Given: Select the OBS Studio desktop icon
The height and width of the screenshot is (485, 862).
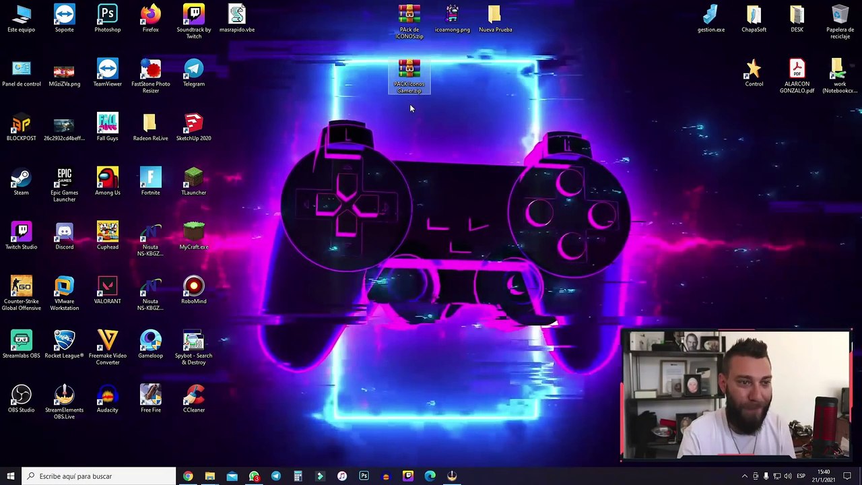Looking at the screenshot, I should [22, 399].
